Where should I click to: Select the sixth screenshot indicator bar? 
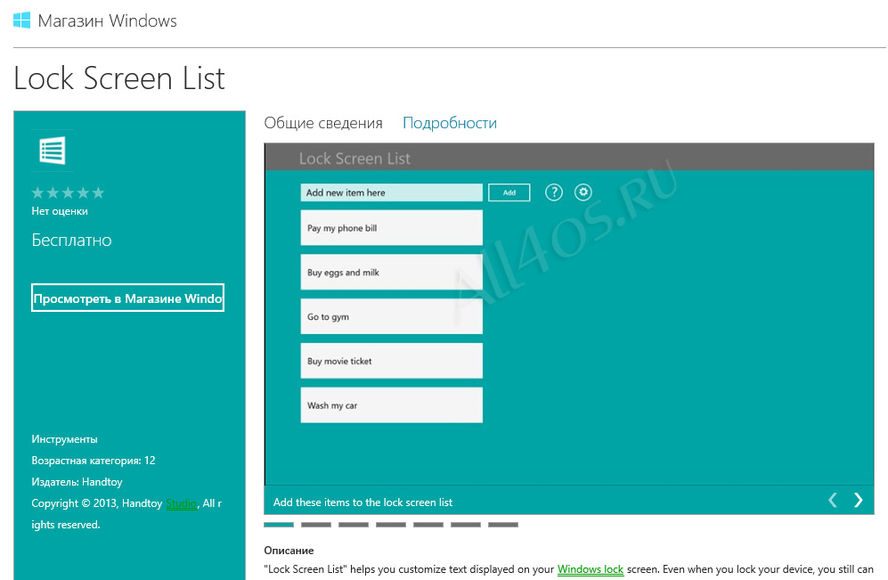[466, 525]
